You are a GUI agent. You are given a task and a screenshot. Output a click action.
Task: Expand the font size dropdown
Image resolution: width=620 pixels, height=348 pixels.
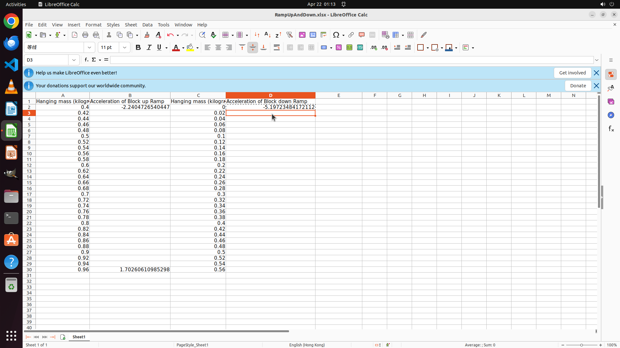(x=125, y=48)
